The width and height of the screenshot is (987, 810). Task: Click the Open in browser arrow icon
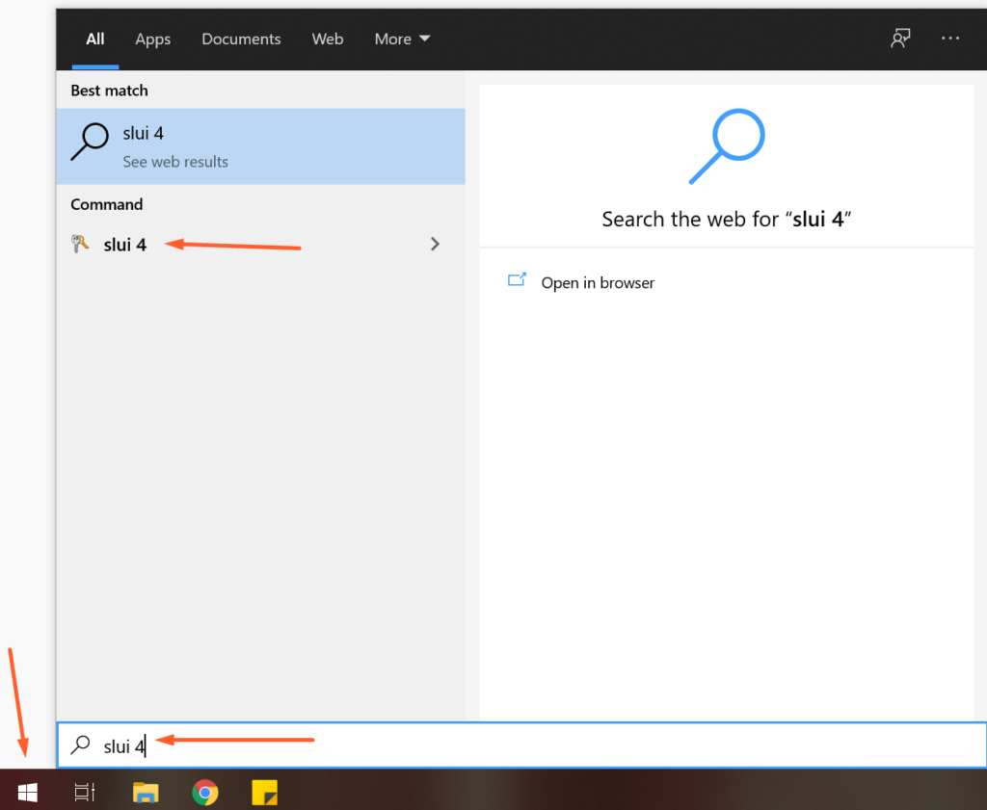pyautogui.click(x=517, y=280)
